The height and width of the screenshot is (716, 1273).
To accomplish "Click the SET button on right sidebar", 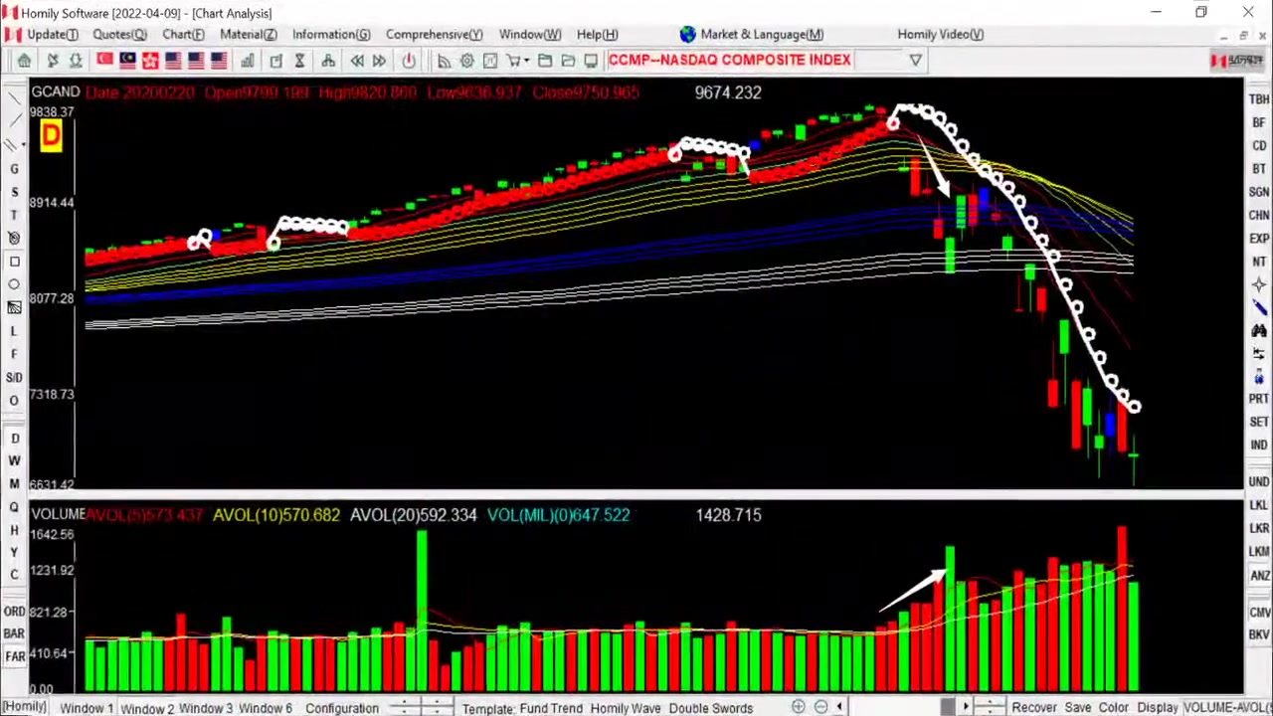I will coord(1259,422).
